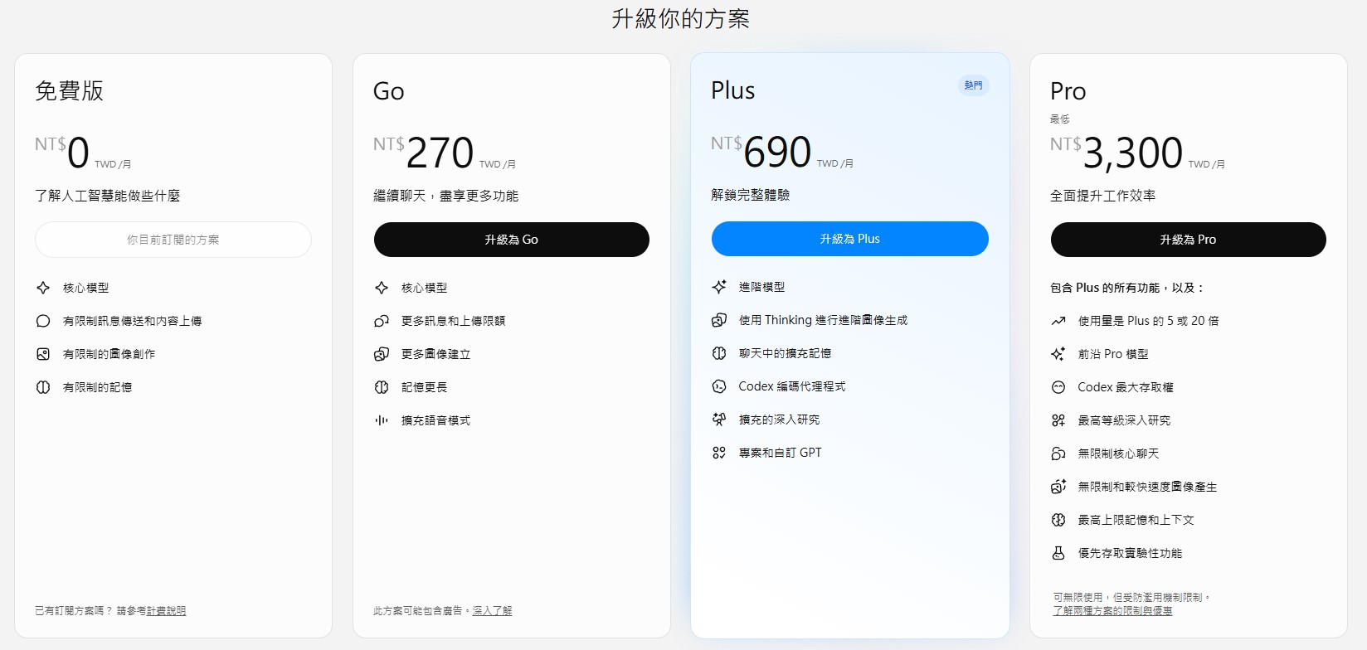Screen dimensions: 1367x650
Task: Click the memory icon beside 有限制的記憶
Action: point(43,387)
